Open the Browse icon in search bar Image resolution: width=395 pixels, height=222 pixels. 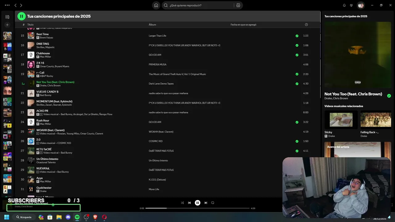(x=238, y=5)
